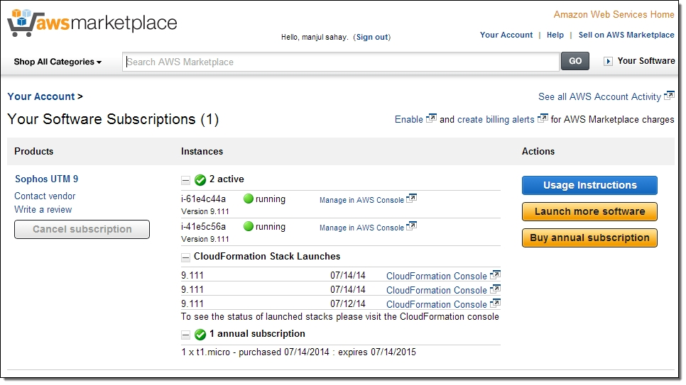Click external-link icon beside first CloudFormation Console link
This screenshot has width=686, height=385.
coord(495,275)
